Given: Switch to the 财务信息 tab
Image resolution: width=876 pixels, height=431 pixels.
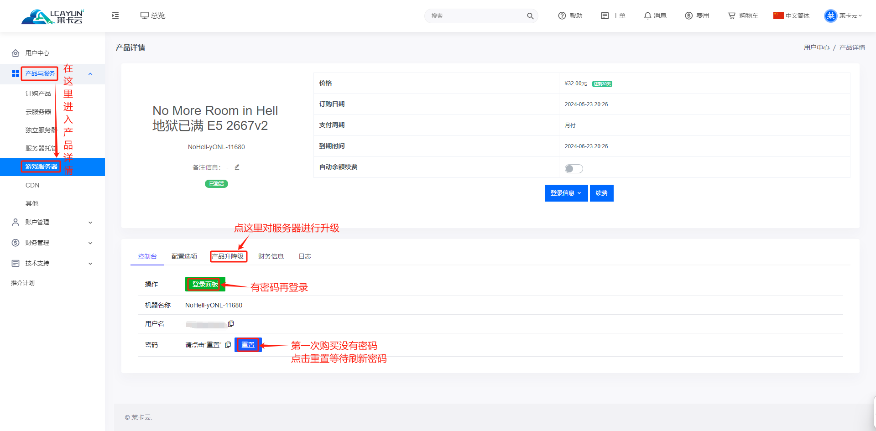Looking at the screenshot, I should click(271, 256).
